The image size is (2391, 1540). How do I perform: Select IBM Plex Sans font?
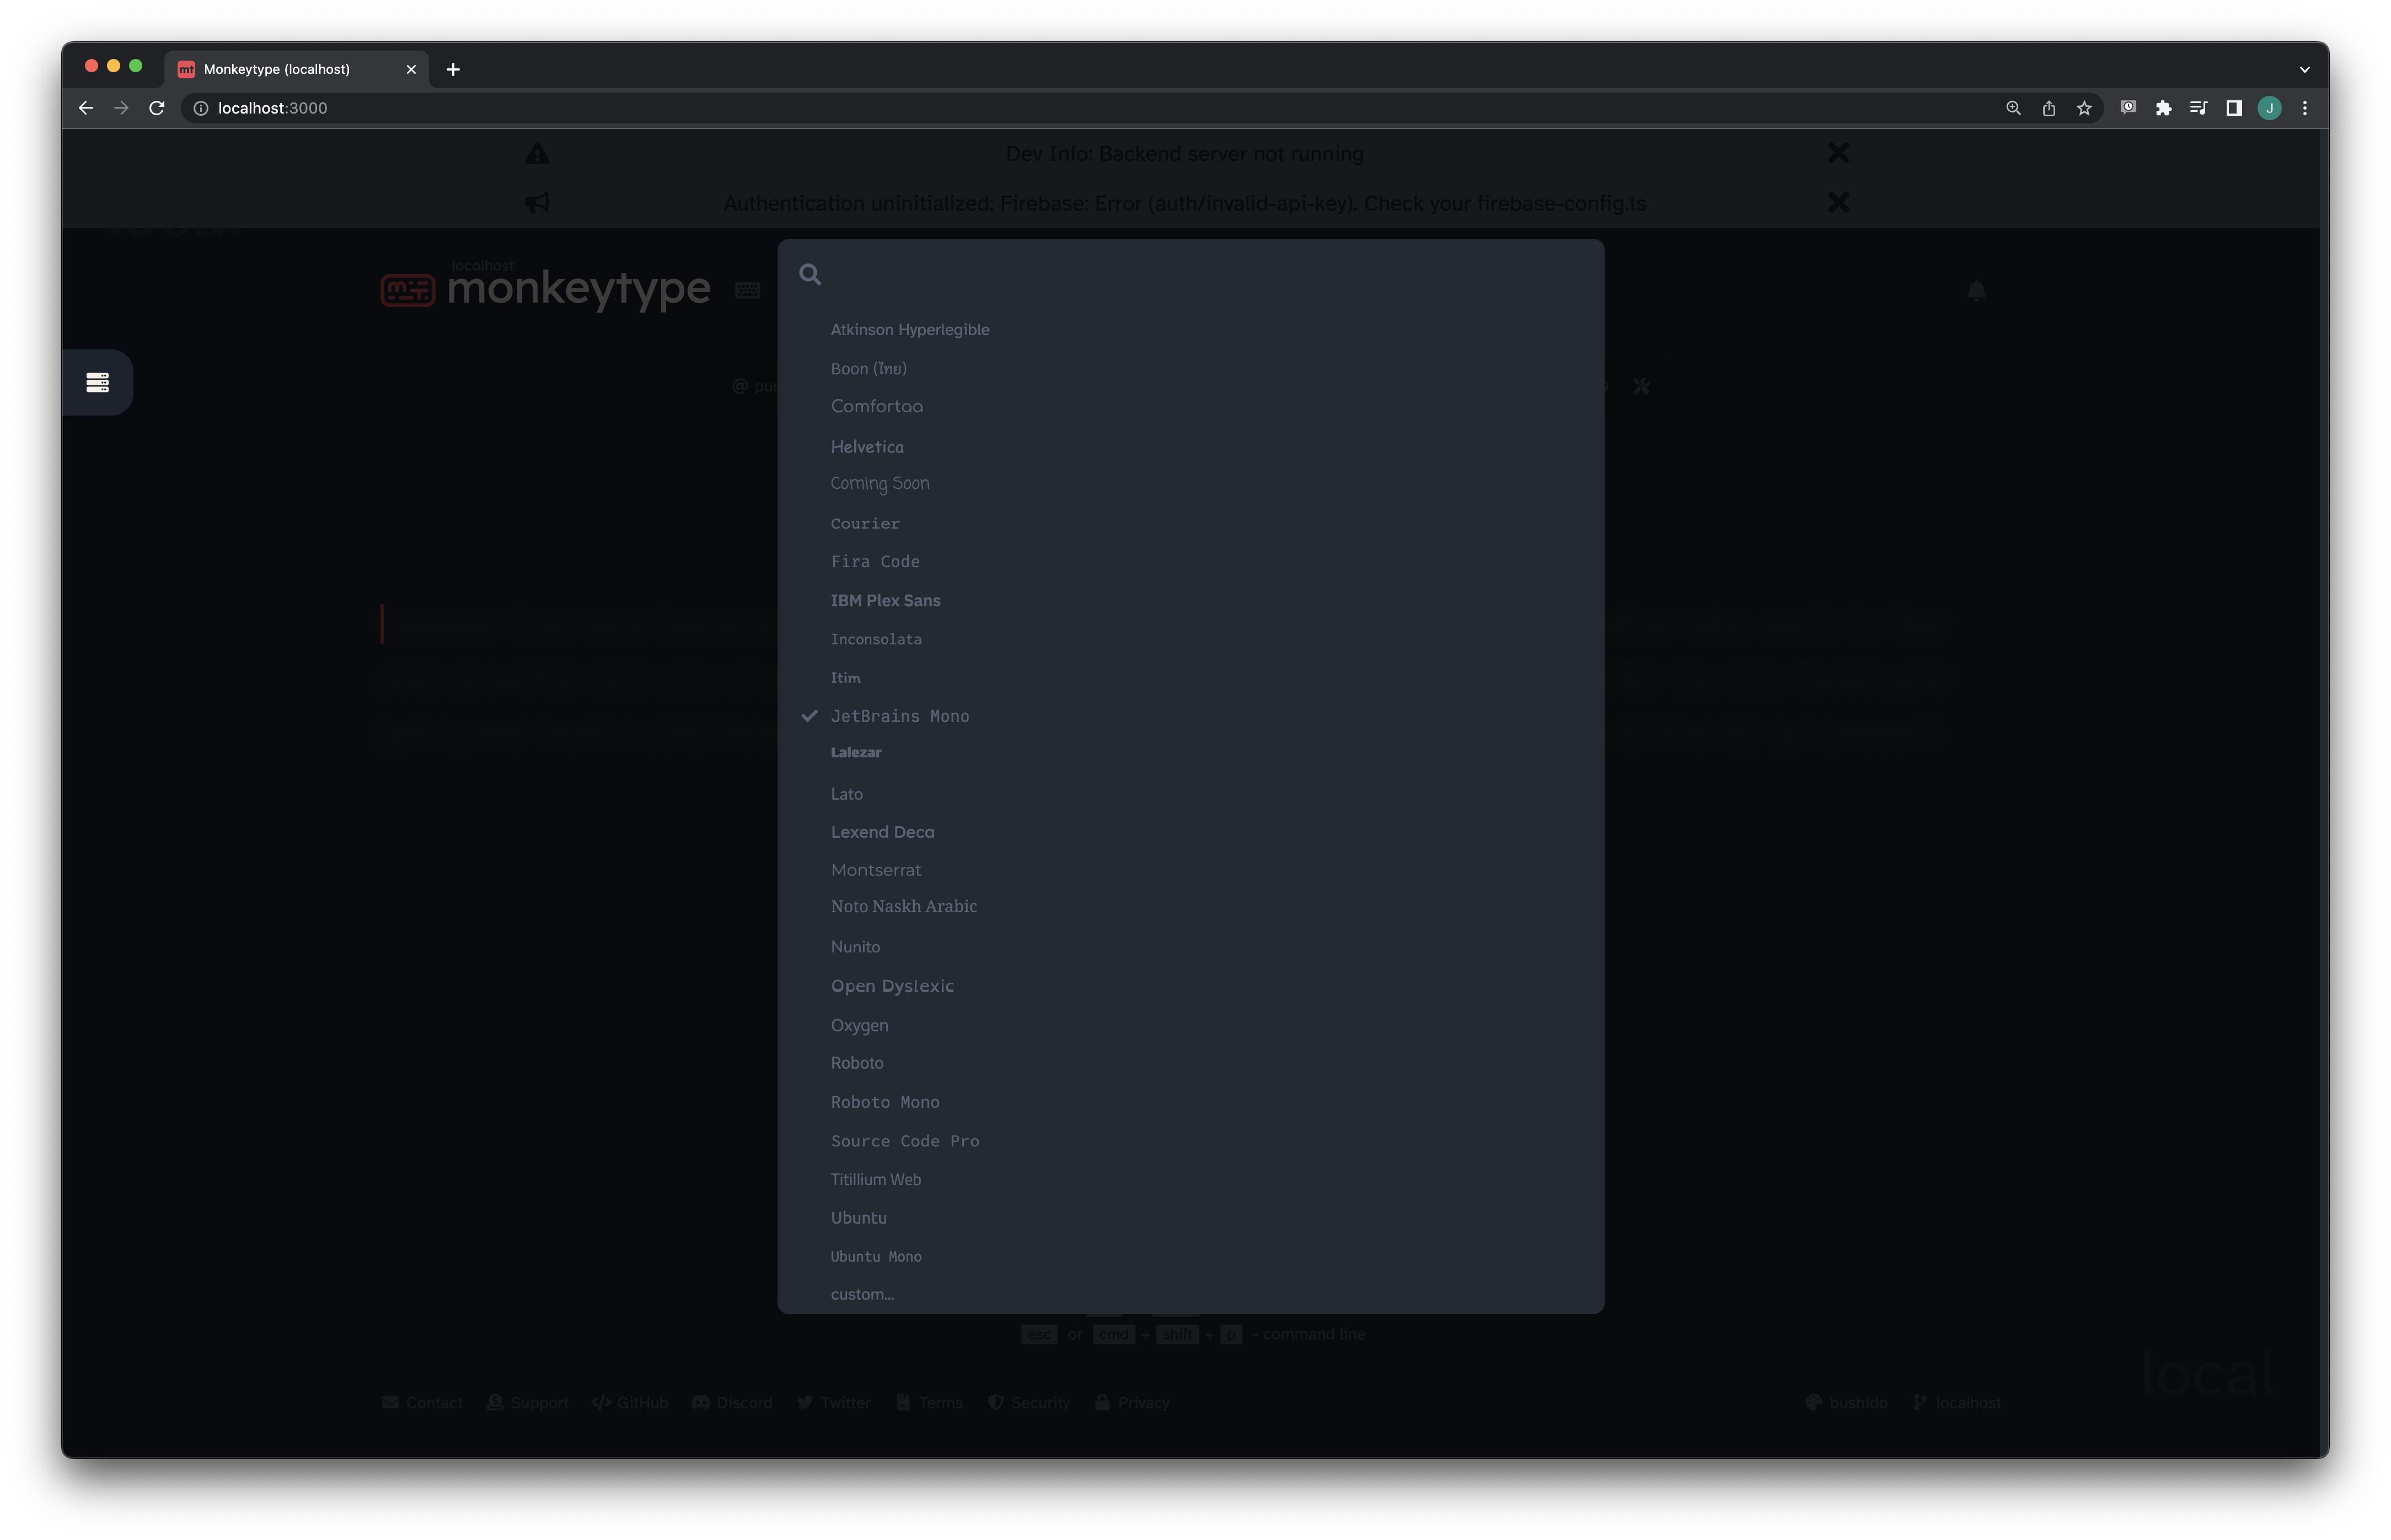1189,600
